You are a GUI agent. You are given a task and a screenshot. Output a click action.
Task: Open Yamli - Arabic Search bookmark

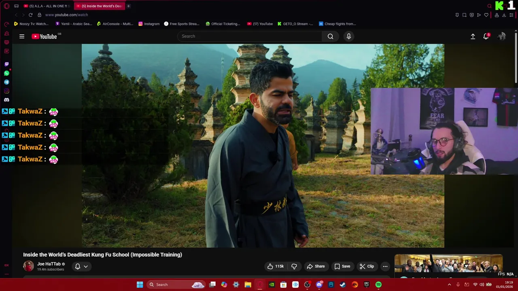coord(74,24)
